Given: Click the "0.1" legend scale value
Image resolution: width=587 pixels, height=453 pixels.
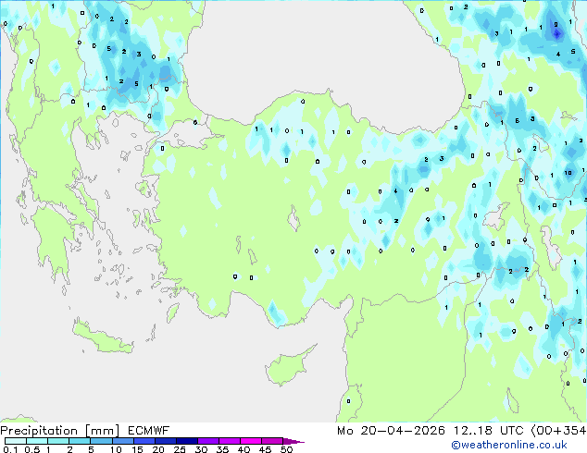Looking at the screenshot, I should (10, 449).
